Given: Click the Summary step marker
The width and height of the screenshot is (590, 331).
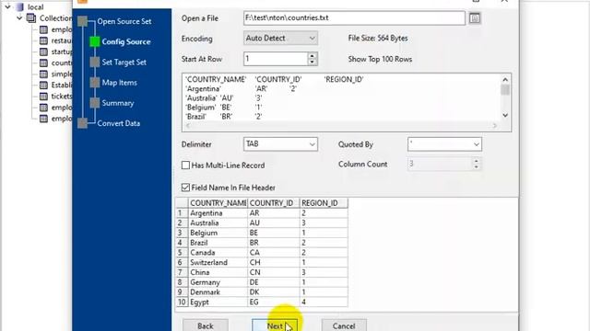Looking at the screenshot, I should 95,103.
